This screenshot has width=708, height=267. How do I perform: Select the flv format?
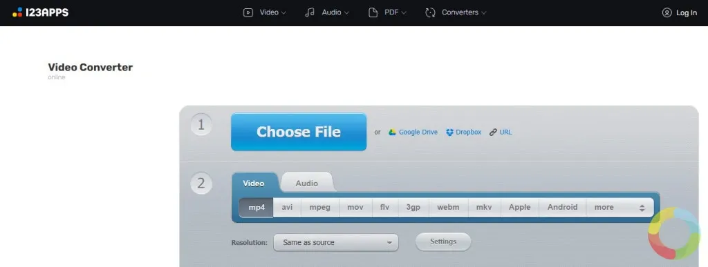pyautogui.click(x=384, y=207)
